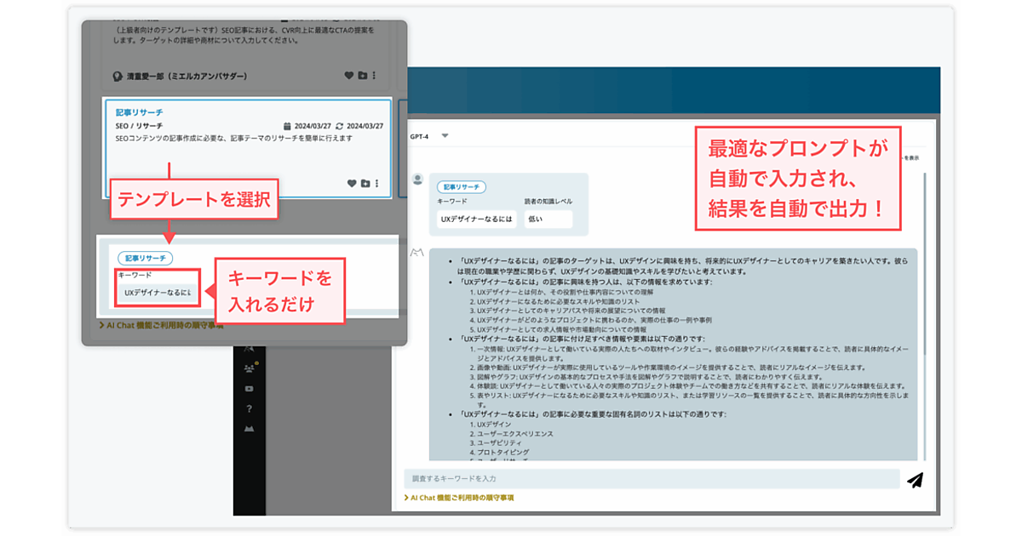The height and width of the screenshot is (536, 1022).
Task: Favorite the 記事リサーチ template with heart icon
Action: coord(351,183)
